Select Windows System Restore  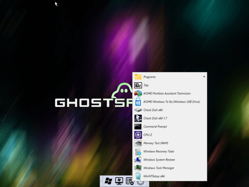pyautogui.click(x=170, y=160)
